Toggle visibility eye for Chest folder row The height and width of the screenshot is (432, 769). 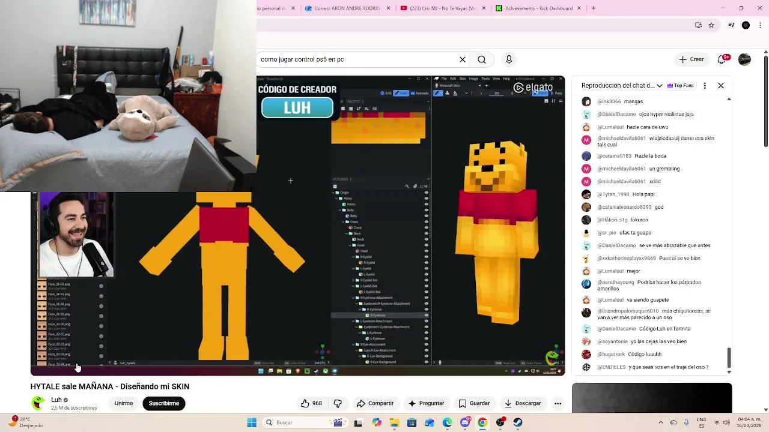pos(427,222)
